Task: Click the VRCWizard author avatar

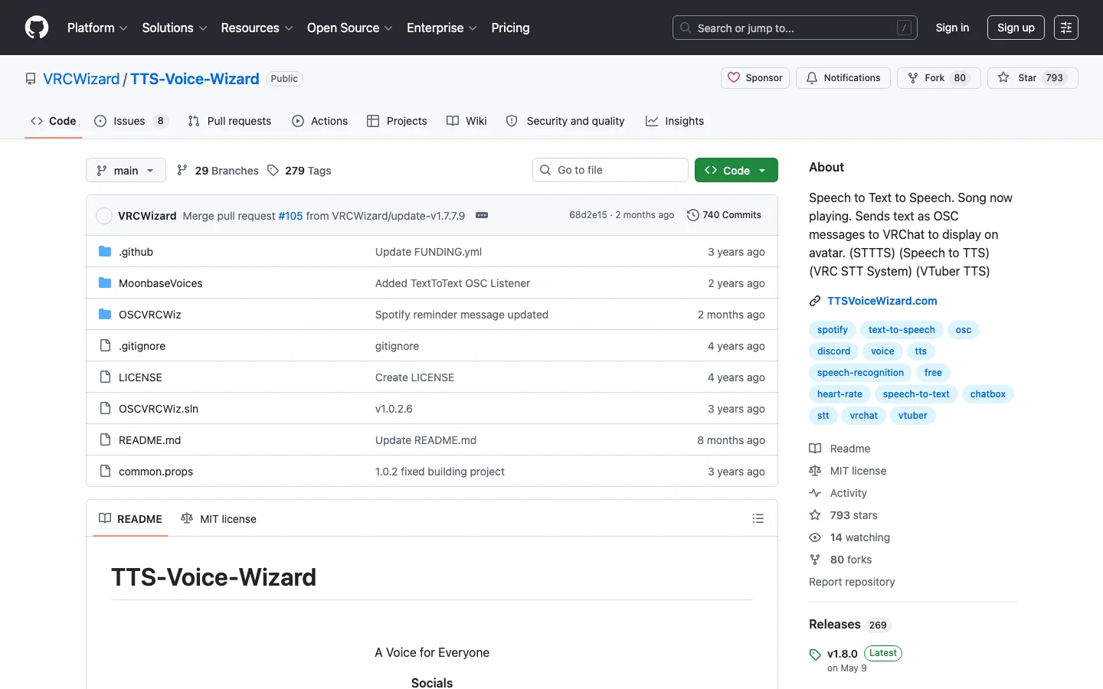Action: tap(104, 216)
